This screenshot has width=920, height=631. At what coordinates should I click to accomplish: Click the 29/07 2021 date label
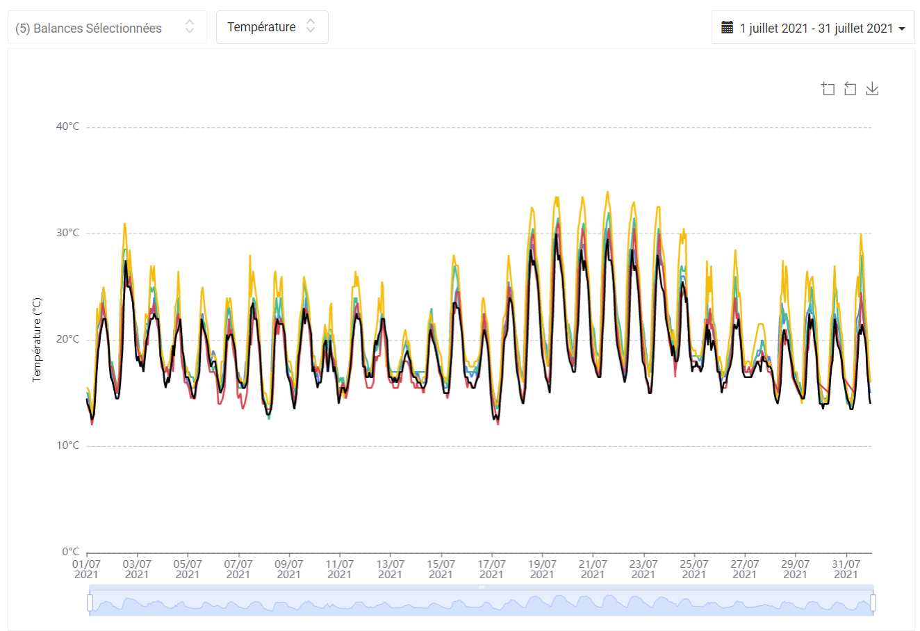point(796,569)
